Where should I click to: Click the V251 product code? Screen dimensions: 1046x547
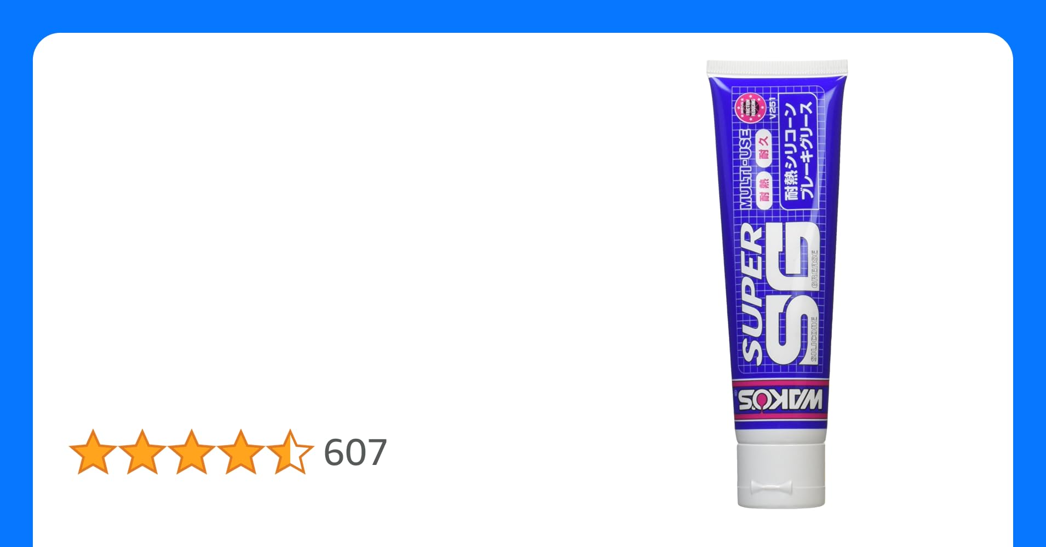click(772, 109)
